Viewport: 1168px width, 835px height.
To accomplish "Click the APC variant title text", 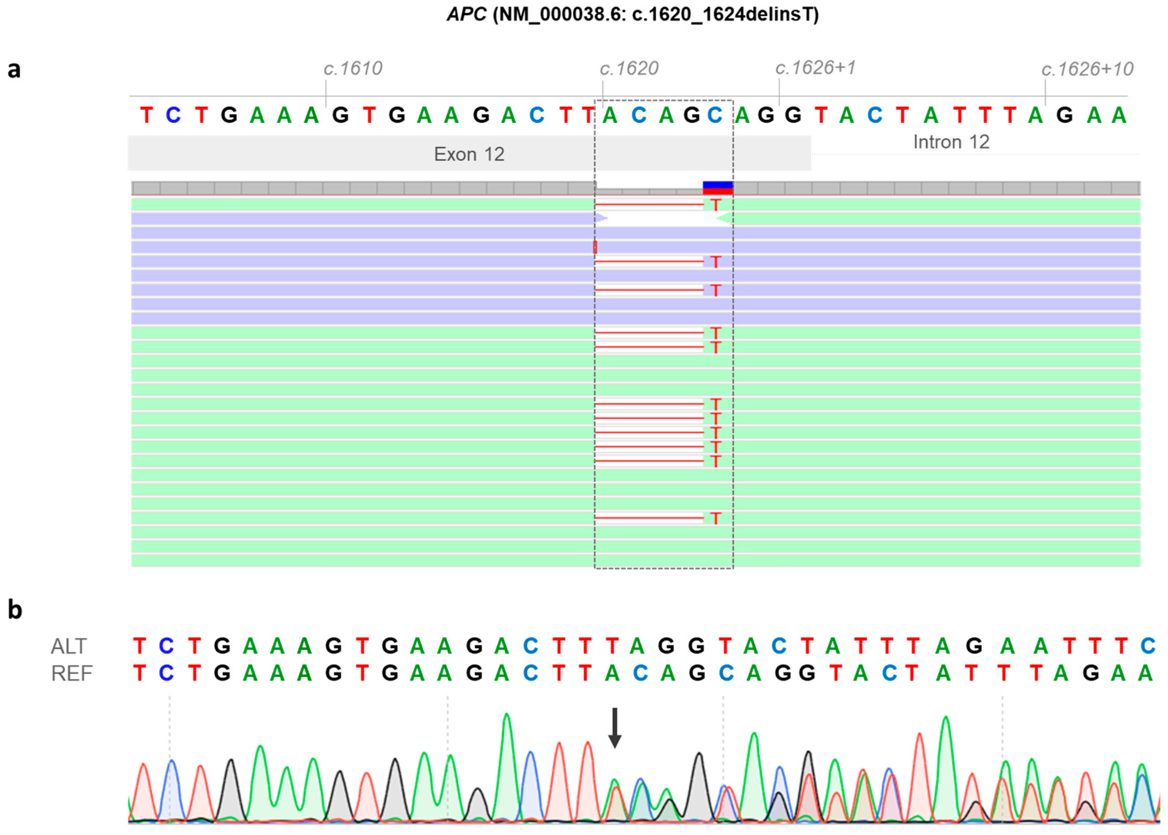I will (632, 14).
